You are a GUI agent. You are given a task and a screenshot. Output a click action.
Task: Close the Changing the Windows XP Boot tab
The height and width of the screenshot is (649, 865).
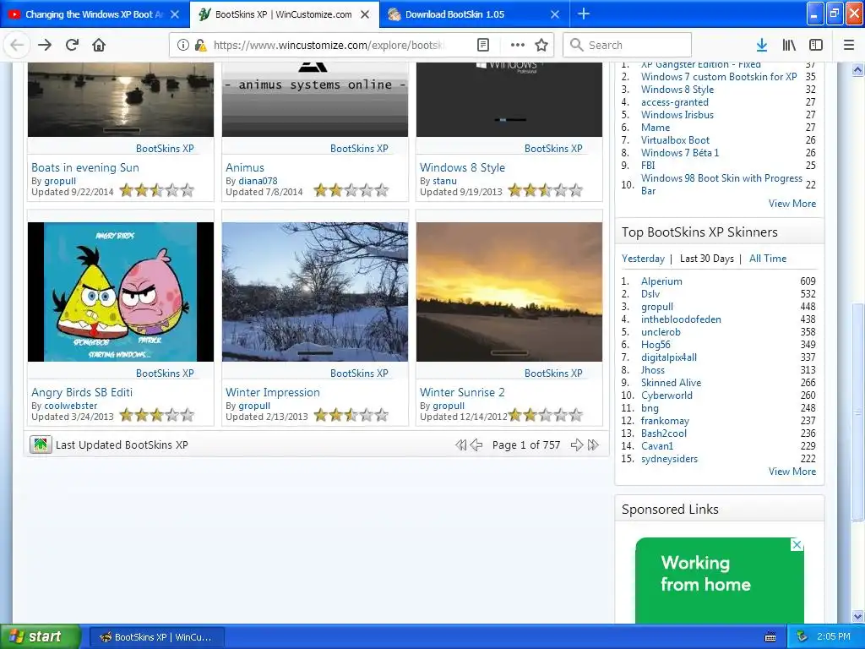click(175, 14)
